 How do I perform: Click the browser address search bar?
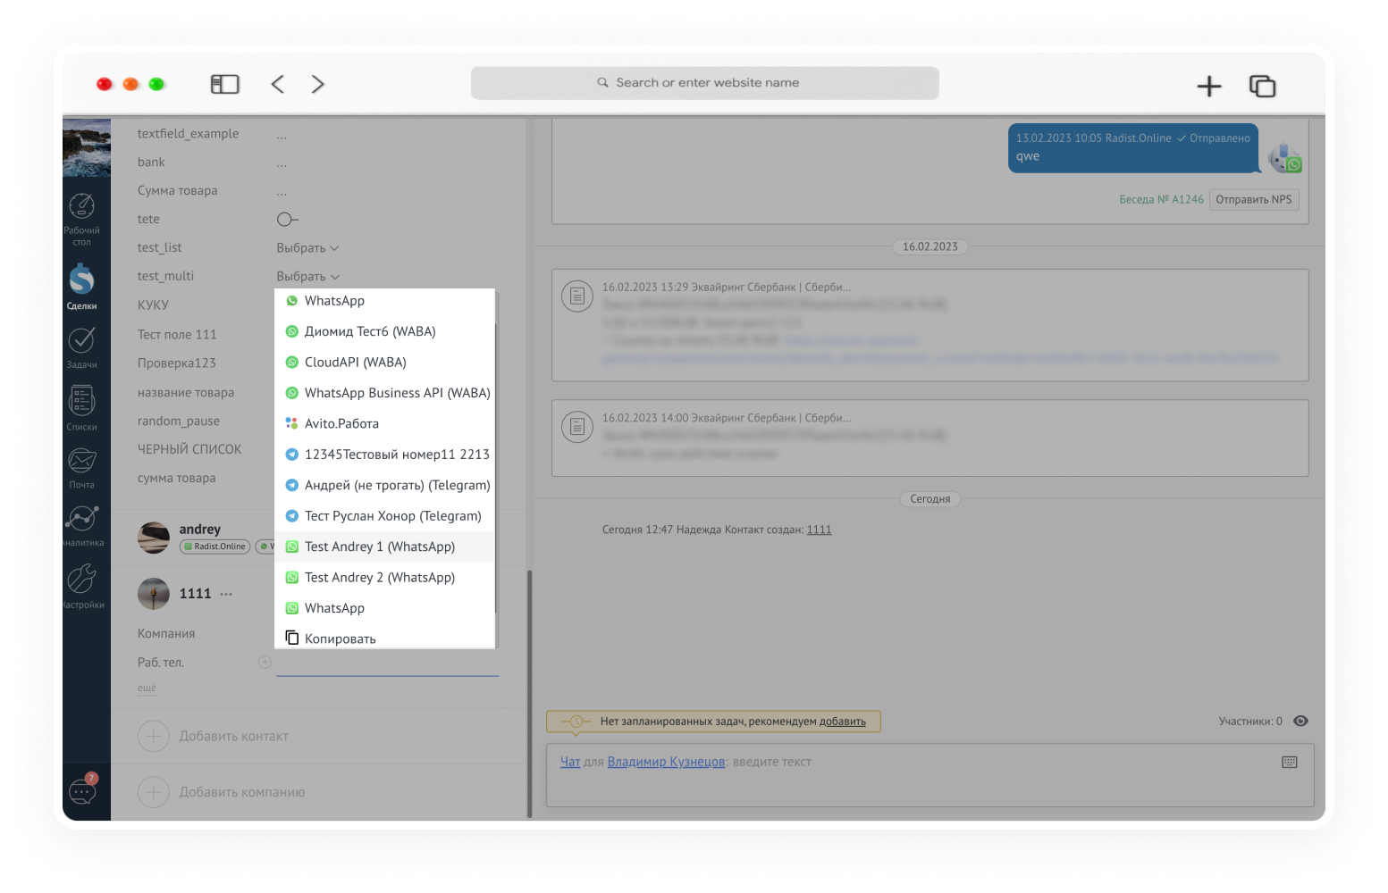[x=704, y=83]
